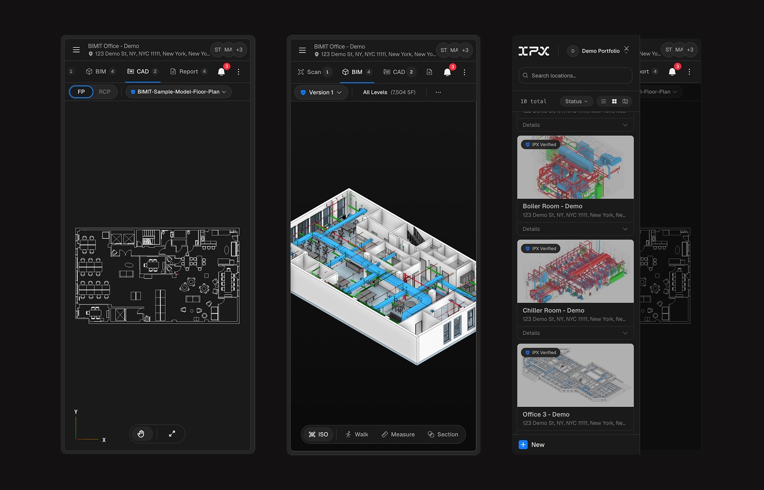Click ST avatar in the left CAD screen
The height and width of the screenshot is (490, 764).
tap(218, 49)
